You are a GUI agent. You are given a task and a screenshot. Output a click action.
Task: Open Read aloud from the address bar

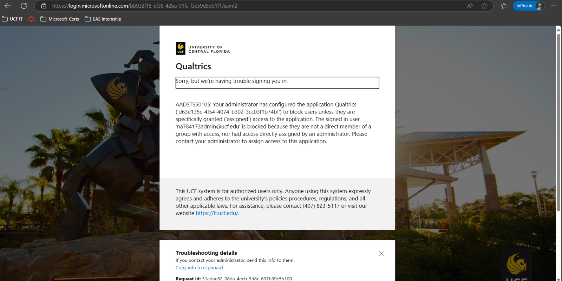(x=470, y=6)
